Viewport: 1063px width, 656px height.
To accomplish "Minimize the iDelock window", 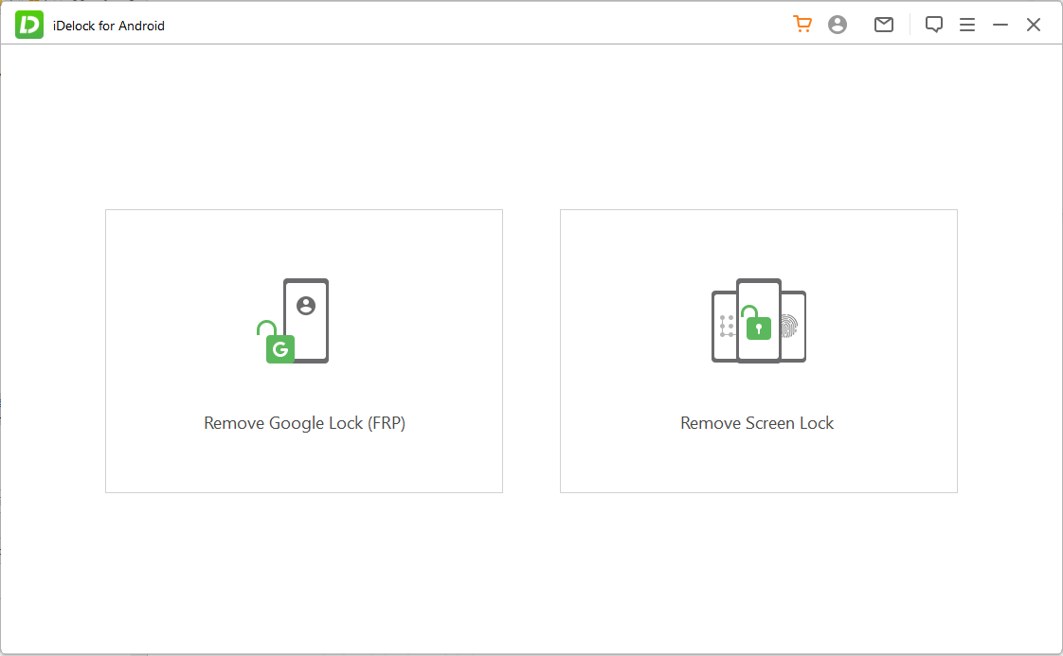I will 1000,25.
